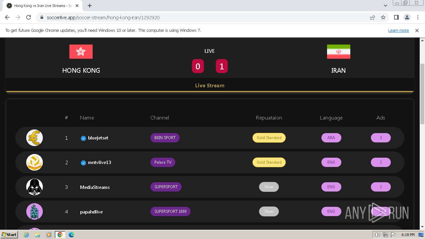The width and height of the screenshot is (425, 239).
Task: Click mntvlive13's ads count badge 2
Action: click(x=381, y=162)
